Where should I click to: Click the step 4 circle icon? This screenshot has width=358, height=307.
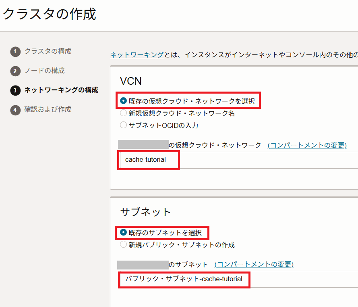pos(15,110)
